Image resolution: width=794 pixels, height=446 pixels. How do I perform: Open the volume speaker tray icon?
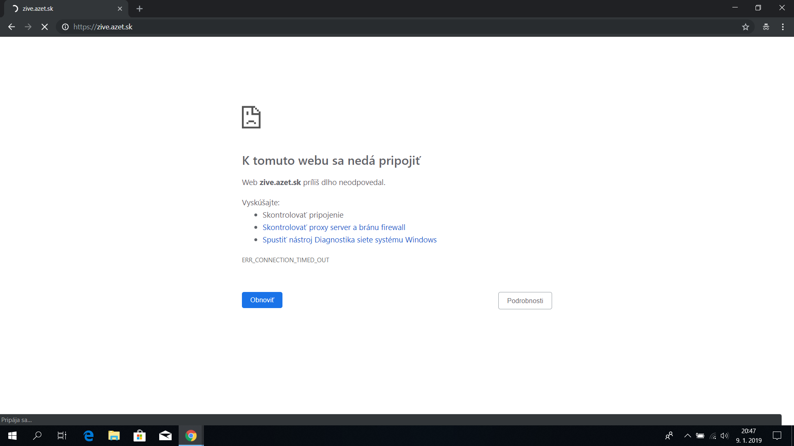[725, 436]
